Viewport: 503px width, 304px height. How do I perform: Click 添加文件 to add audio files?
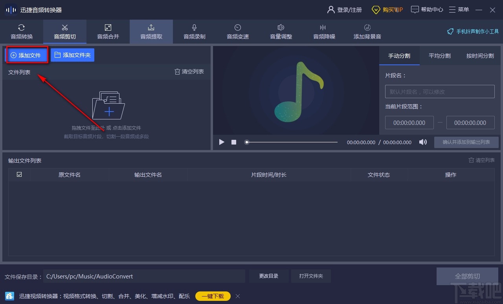coord(26,55)
